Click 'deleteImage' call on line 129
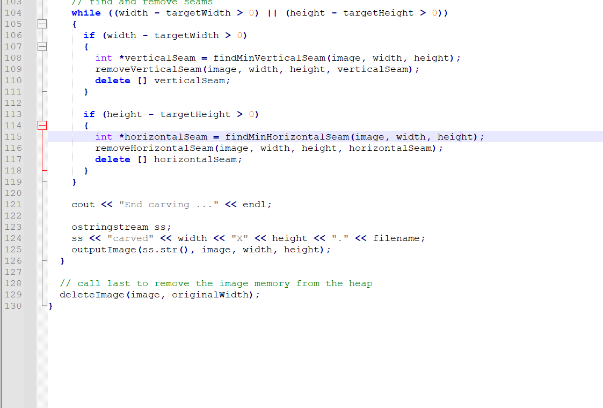 point(92,295)
